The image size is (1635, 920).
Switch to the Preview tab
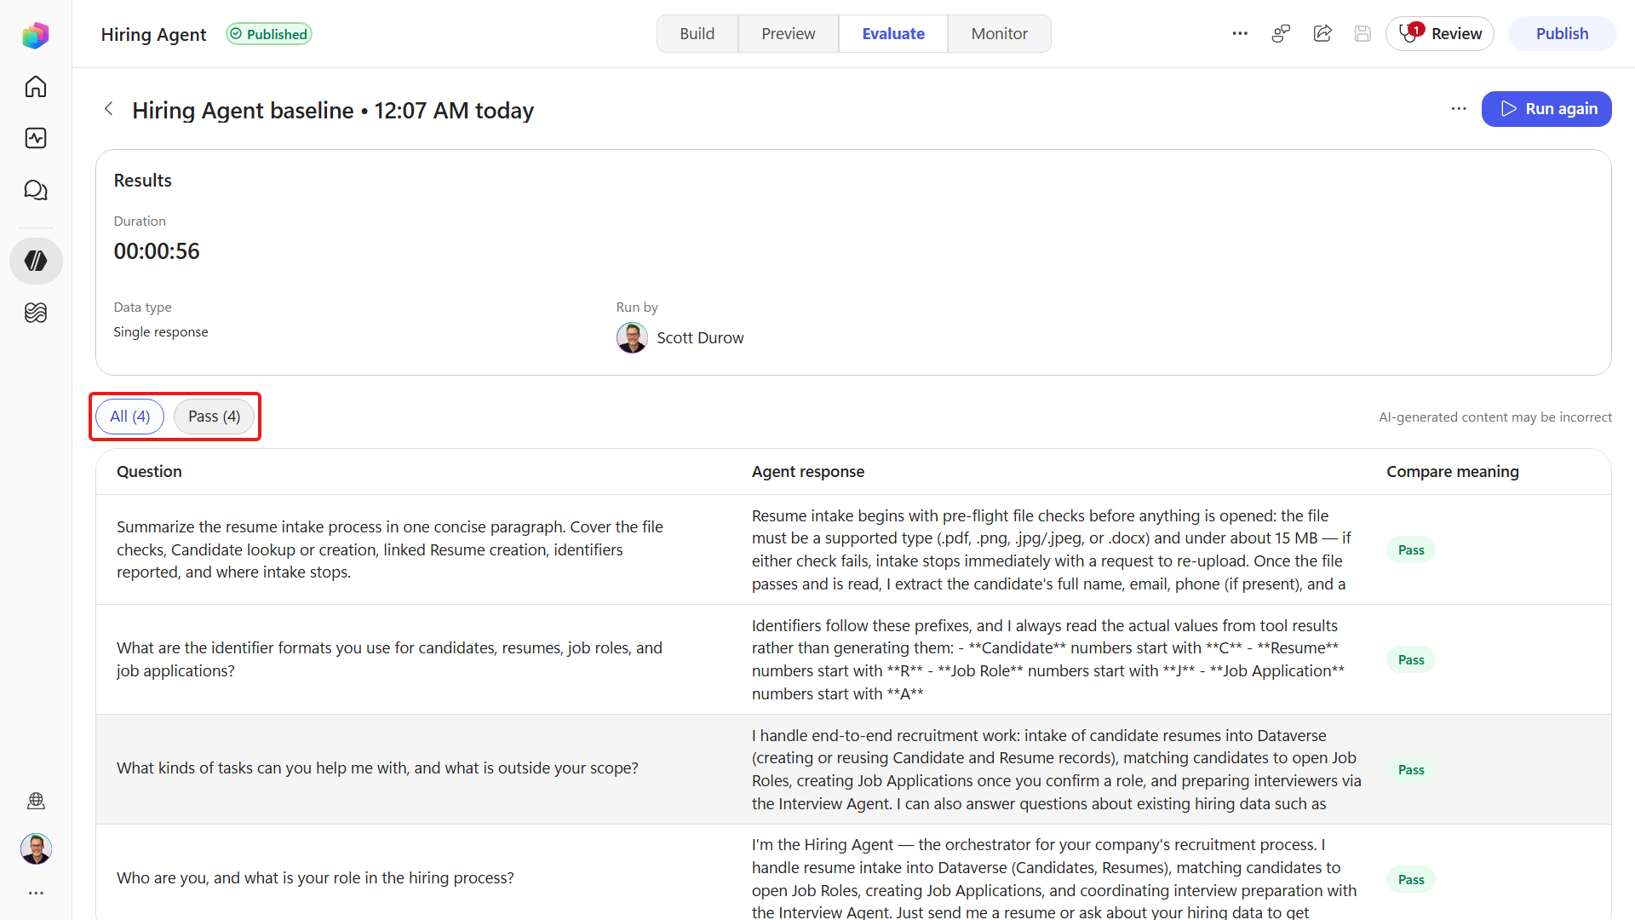[788, 33]
